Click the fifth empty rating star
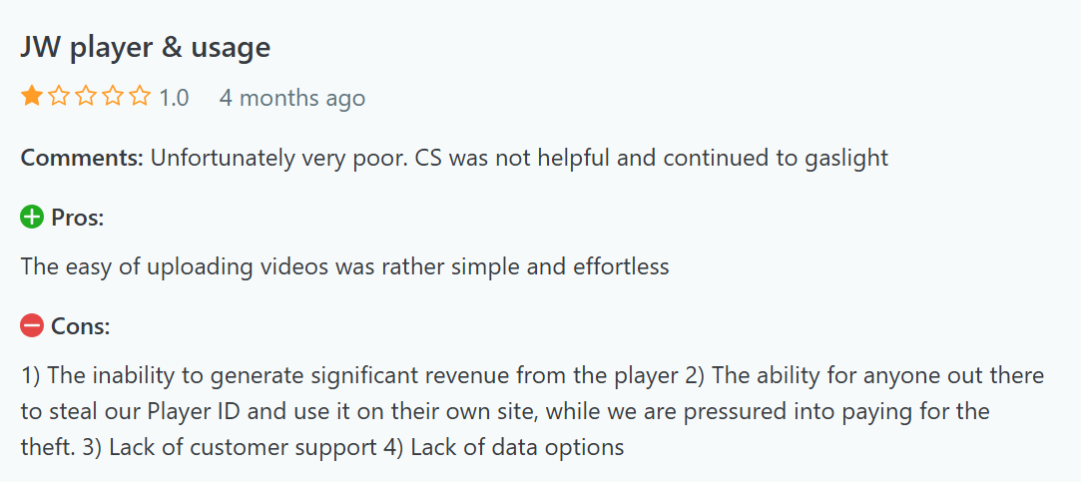This screenshot has height=482, width=1081. point(140,97)
